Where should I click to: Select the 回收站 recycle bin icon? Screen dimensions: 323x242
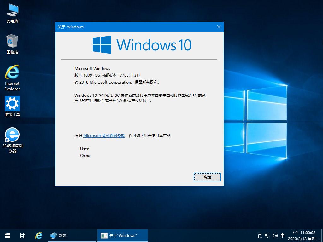click(x=12, y=44)
